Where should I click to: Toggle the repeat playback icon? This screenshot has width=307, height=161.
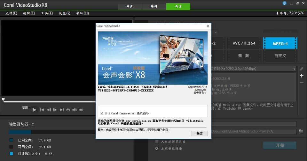point(68,110)
